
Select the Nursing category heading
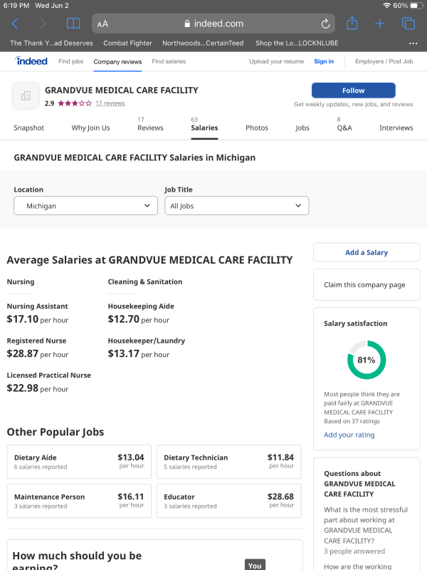pyautogui.click(x=21, y=281)
